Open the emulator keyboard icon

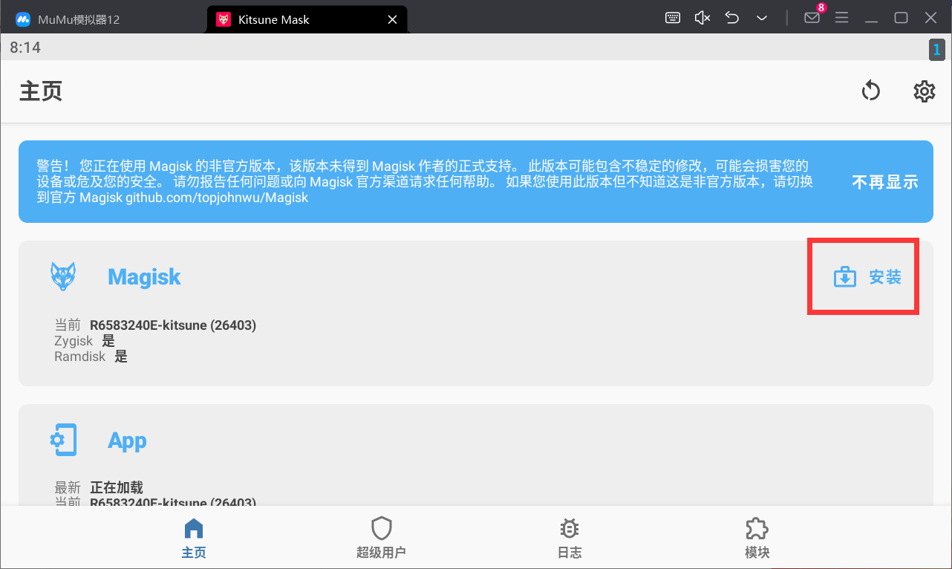[673, 18]
